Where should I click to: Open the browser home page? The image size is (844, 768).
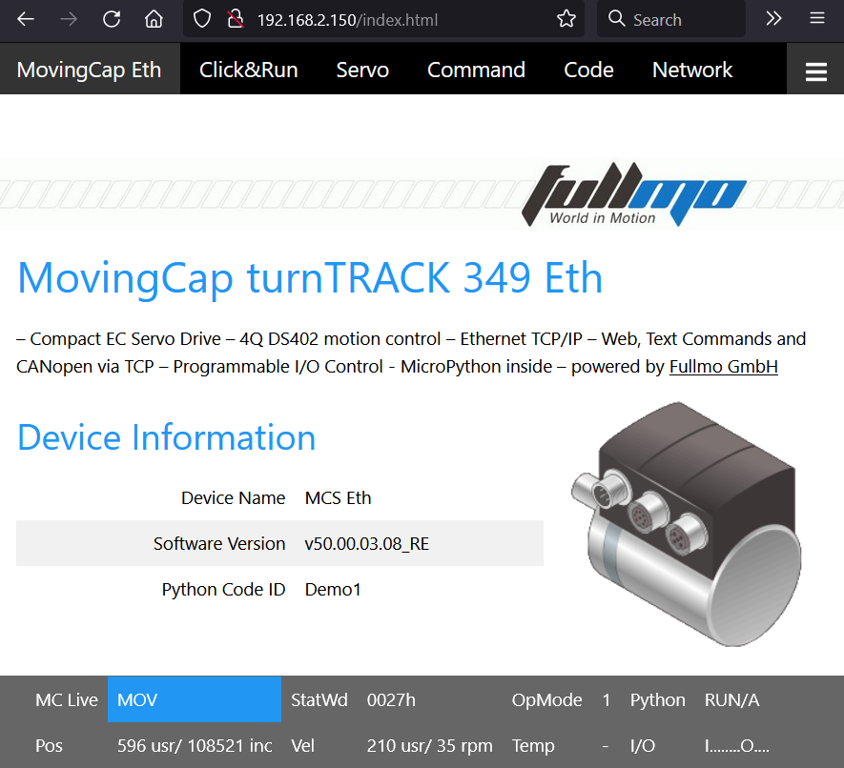point(154,19)
